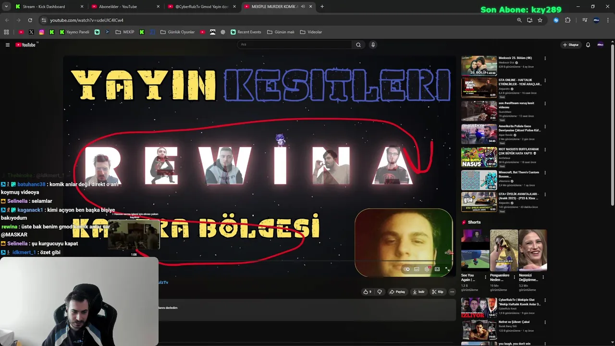The image size is (615, 346).
Task: Open the YouTube account avatar
Action: pos(600,45)
